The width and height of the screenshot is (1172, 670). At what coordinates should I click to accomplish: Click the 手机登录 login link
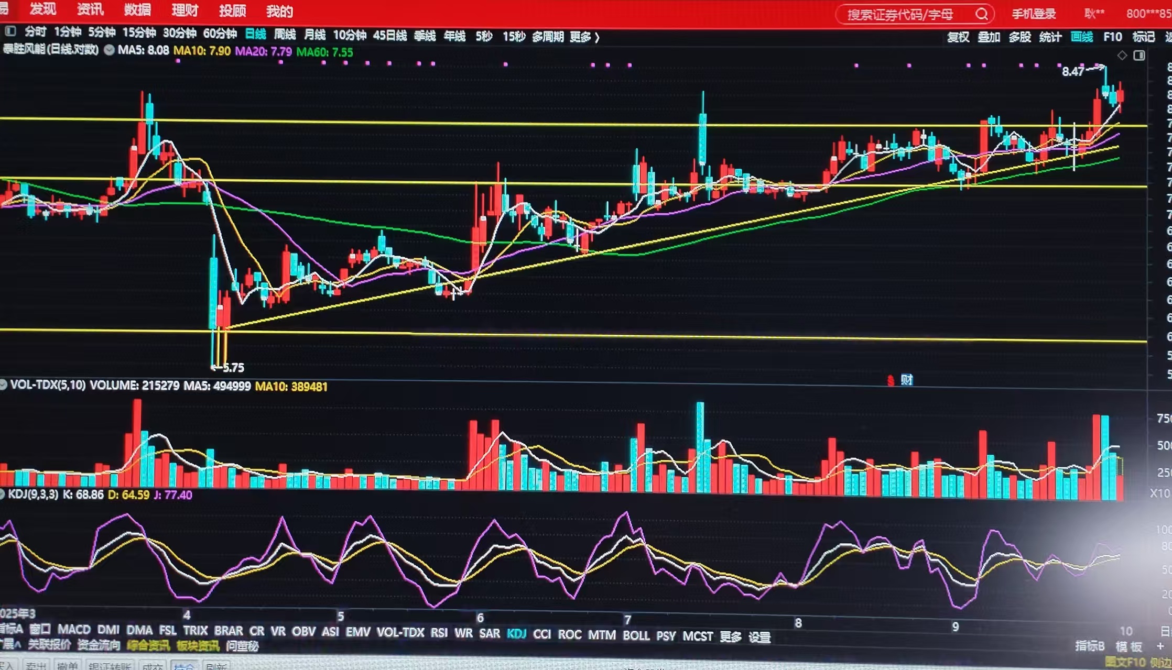pyautogui.click(x=1033, y=14)
